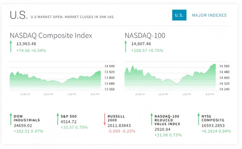This screenshot has width=242, height=149.
Task: Open the NYSE Composite index label
Action: click(213, 118)
